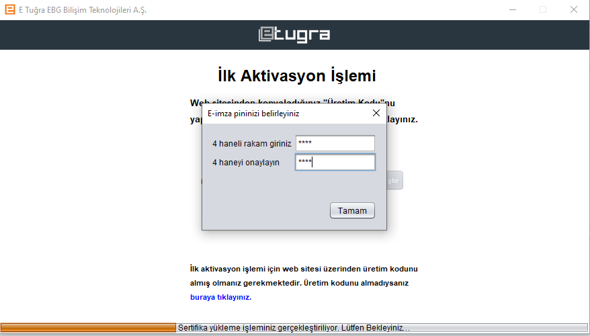Click the certificate loading progress bar
The height and width of the screenshot is (336, 590).
point(295,327)
